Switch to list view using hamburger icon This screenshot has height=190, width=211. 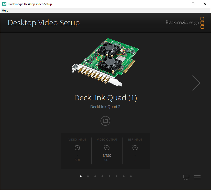(x=197, y=177)
